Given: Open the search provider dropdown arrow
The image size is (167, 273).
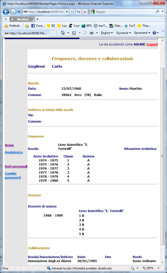Looking at the screenshot, I should tap(163, 11).
